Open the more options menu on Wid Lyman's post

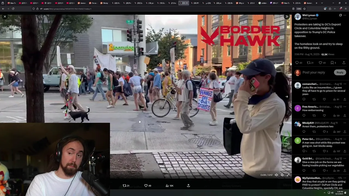[x=345, y=15]
